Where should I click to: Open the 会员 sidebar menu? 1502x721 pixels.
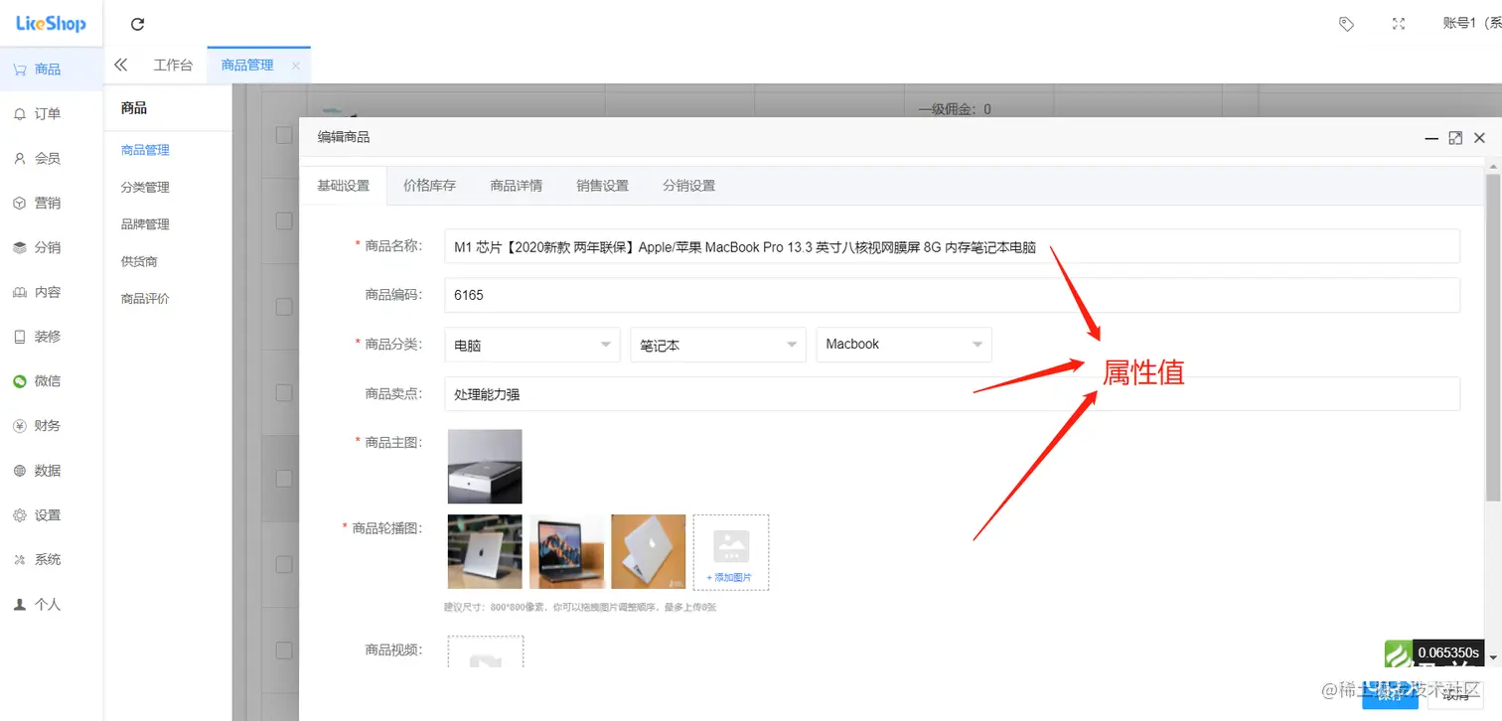[51, 159]
